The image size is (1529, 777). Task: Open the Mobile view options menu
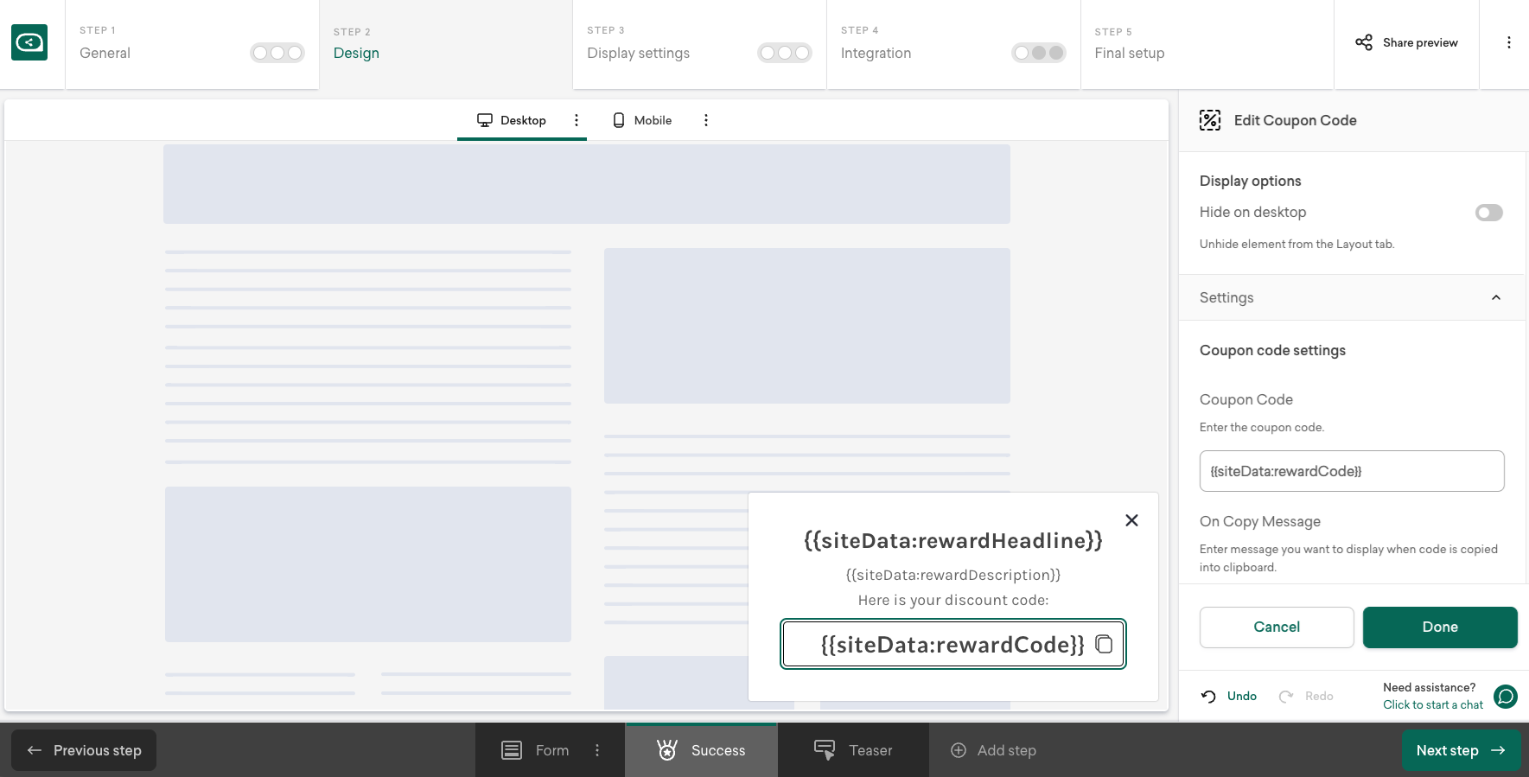(x=706, y=120)
